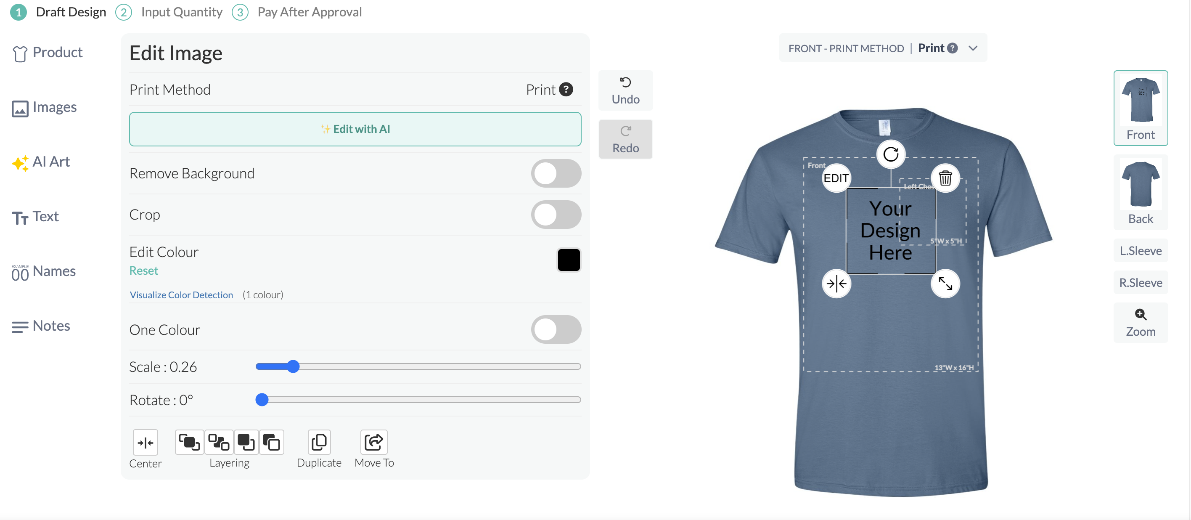Click the Center alignment icon
Viewport: 1191px width, 520px height.
pyautogui.click(x=145, y=442)
